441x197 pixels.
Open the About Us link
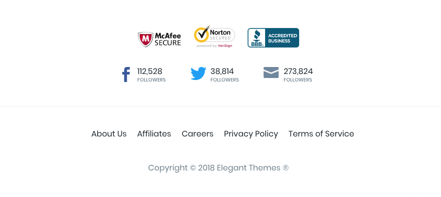(x=109, y=134)
